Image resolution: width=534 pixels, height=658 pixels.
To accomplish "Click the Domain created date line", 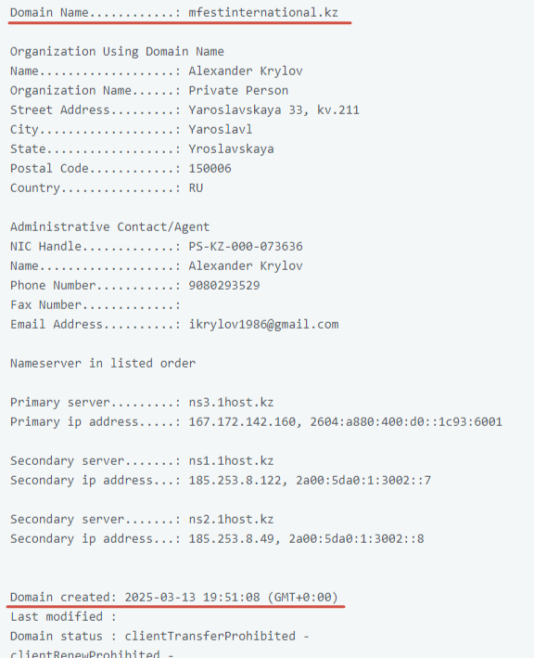I will [x=174, y=597].
